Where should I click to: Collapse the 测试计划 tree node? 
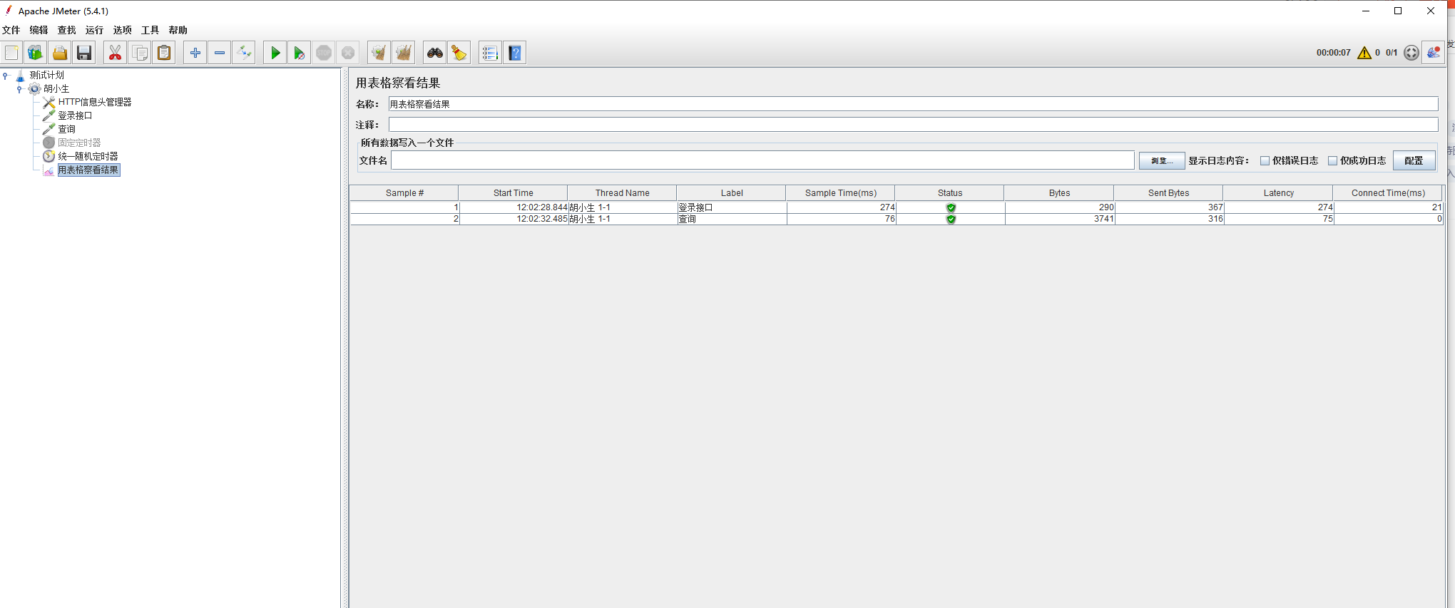tap(6, 75)
